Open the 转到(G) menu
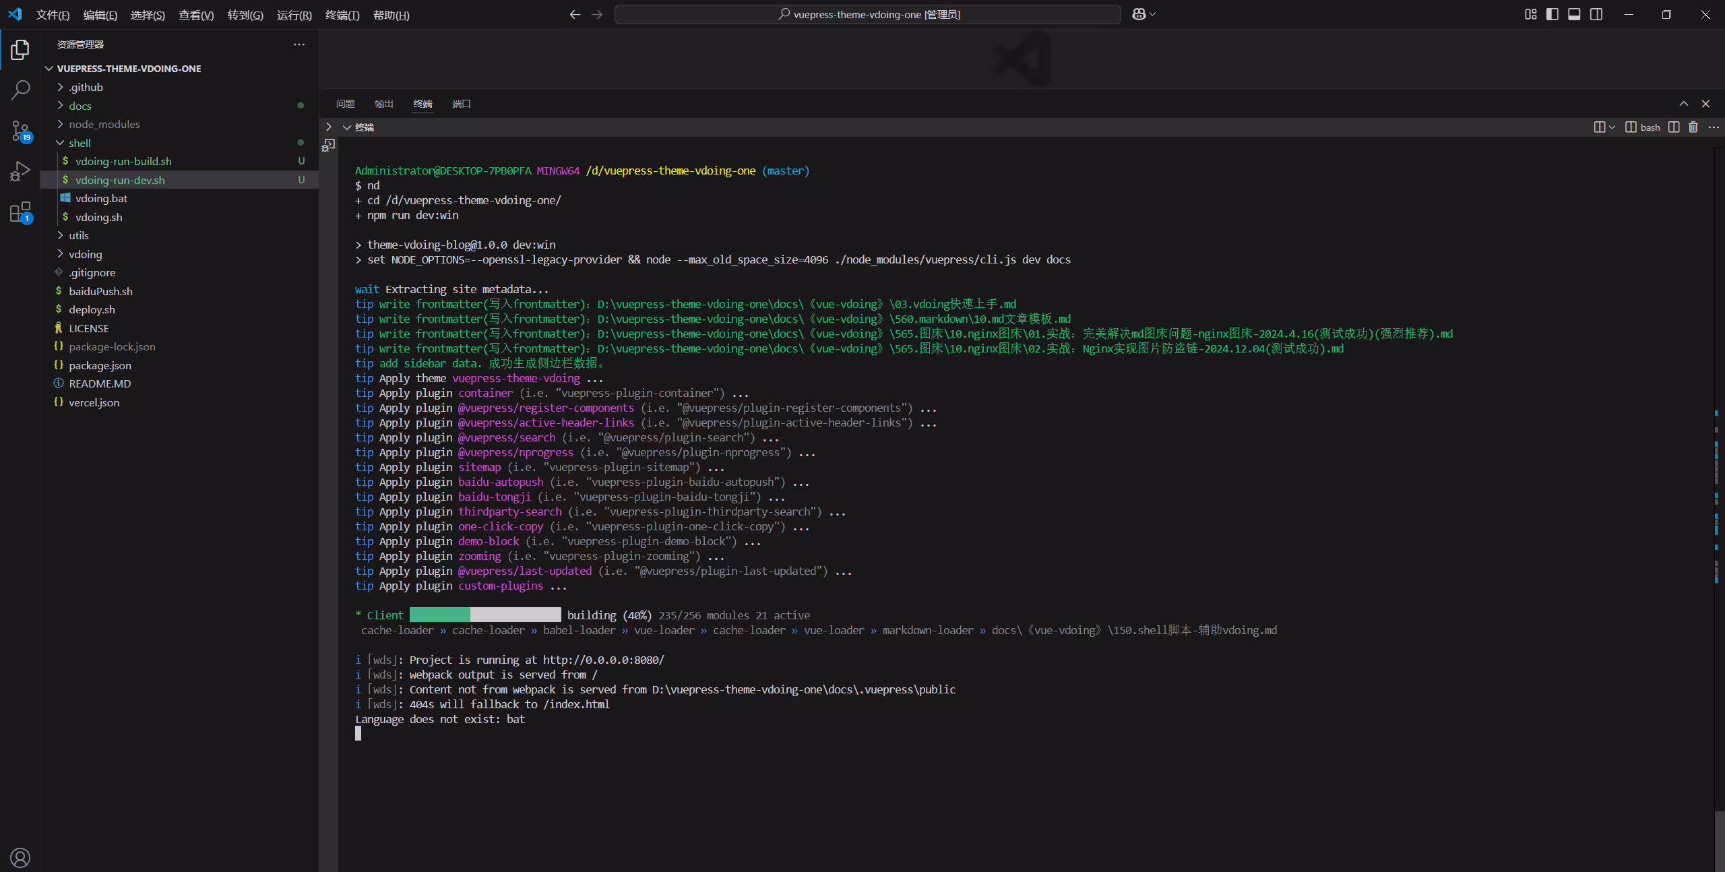The height and width of the screenshot is (872, 1725). [245, 15]
